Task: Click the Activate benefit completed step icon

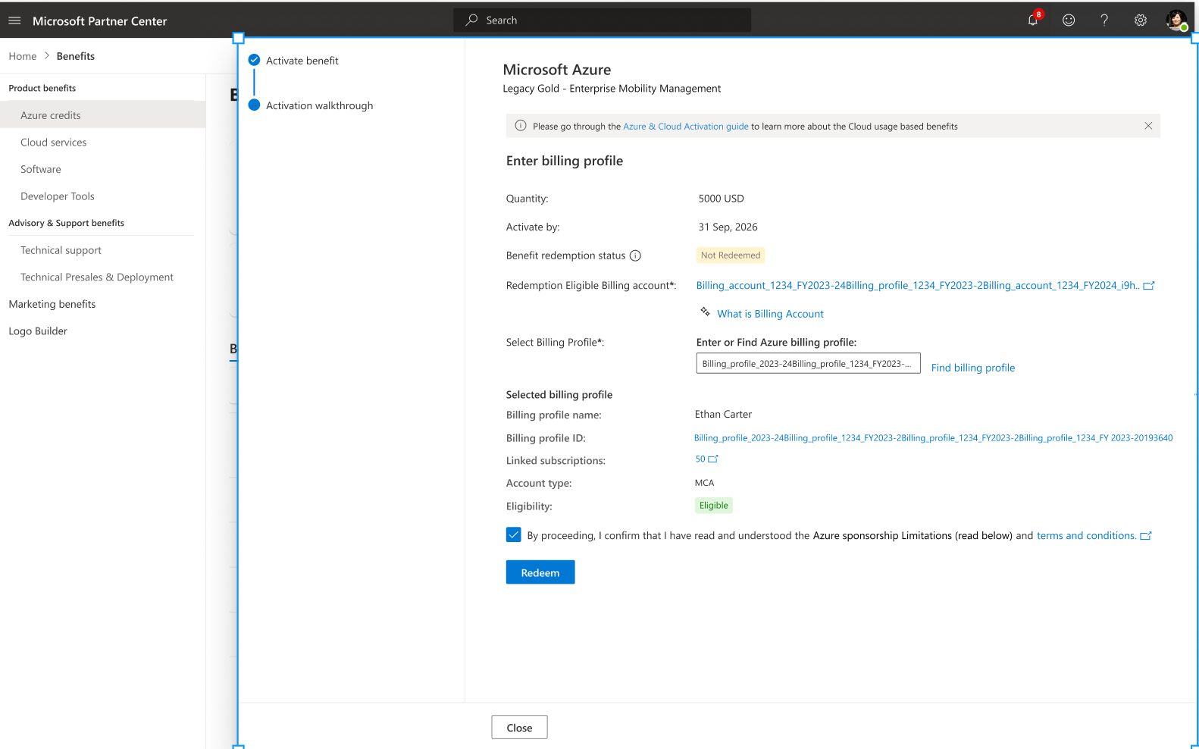Action: tap(254, 60)
